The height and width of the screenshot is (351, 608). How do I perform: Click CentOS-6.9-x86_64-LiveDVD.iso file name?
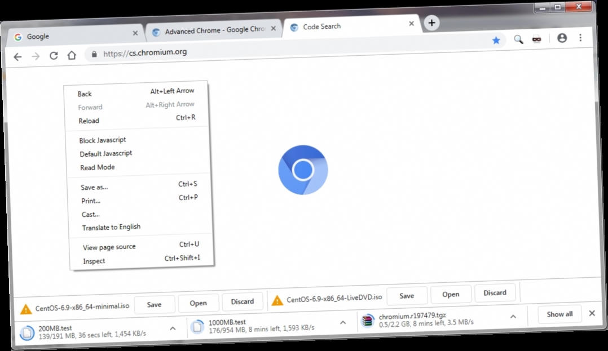pyautogui.click(x=334, y=298)
